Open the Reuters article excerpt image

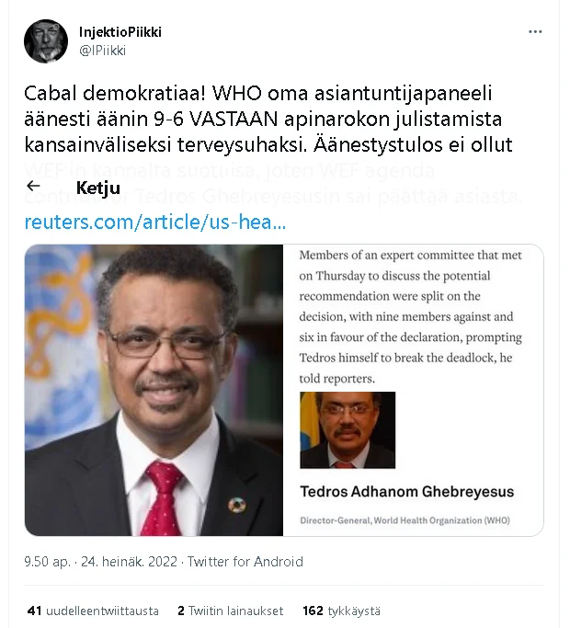click(x=413, y=390)
